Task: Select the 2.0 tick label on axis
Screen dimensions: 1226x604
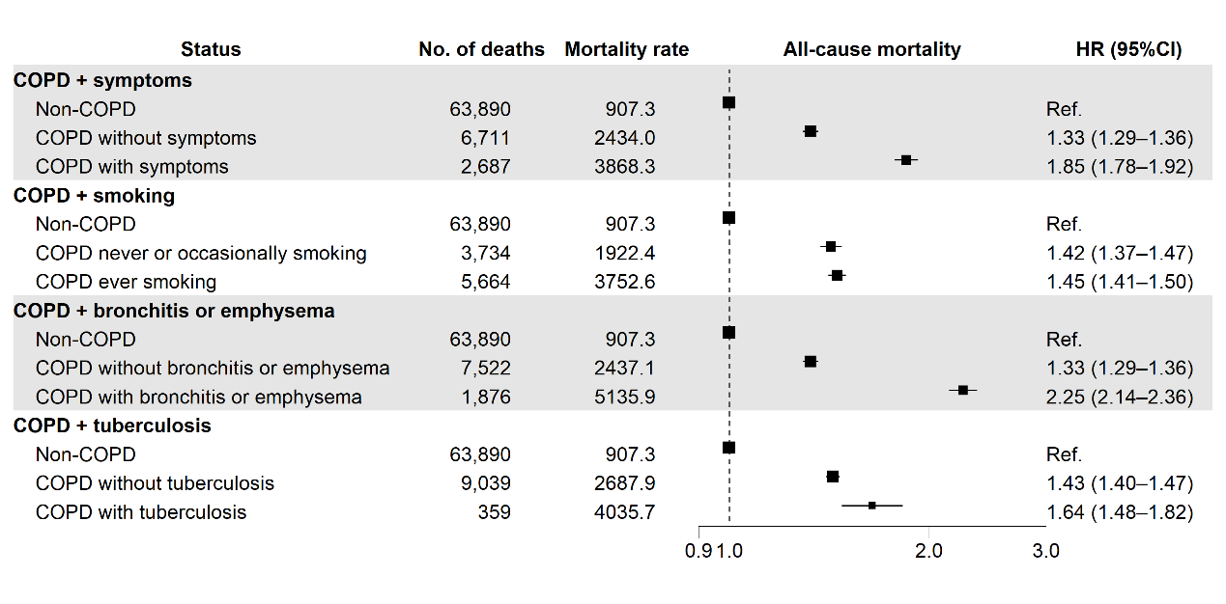Action: point(928,551)
